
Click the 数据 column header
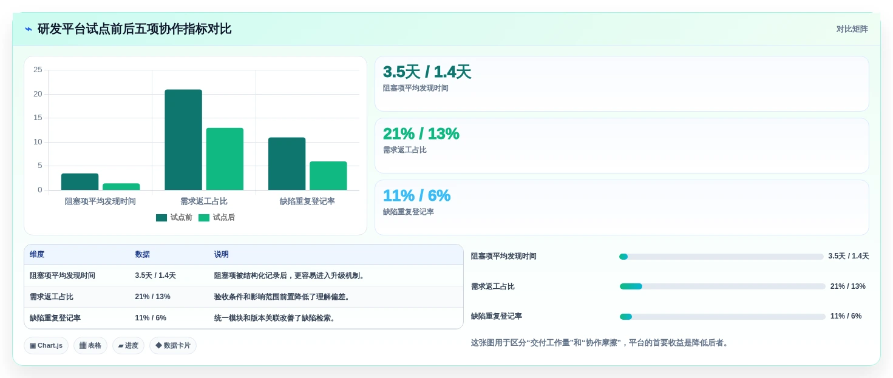143,255
